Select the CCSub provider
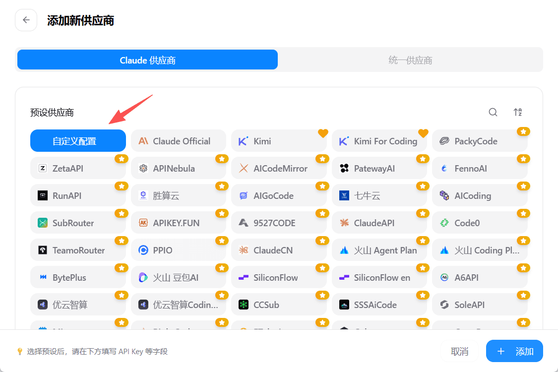The height and width of the screenshot is (372, 558). click(x=279, y=305)
